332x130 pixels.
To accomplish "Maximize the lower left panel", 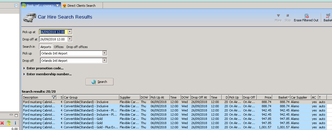I will point(16,115).
